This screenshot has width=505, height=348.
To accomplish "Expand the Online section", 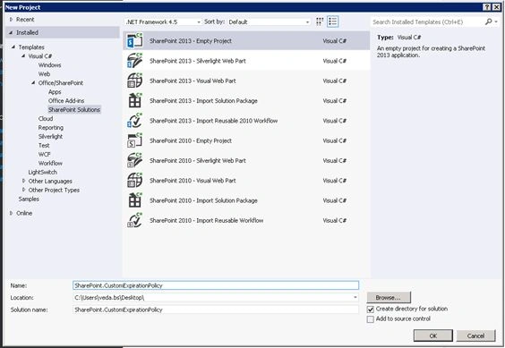I will [x=12, y=213].
